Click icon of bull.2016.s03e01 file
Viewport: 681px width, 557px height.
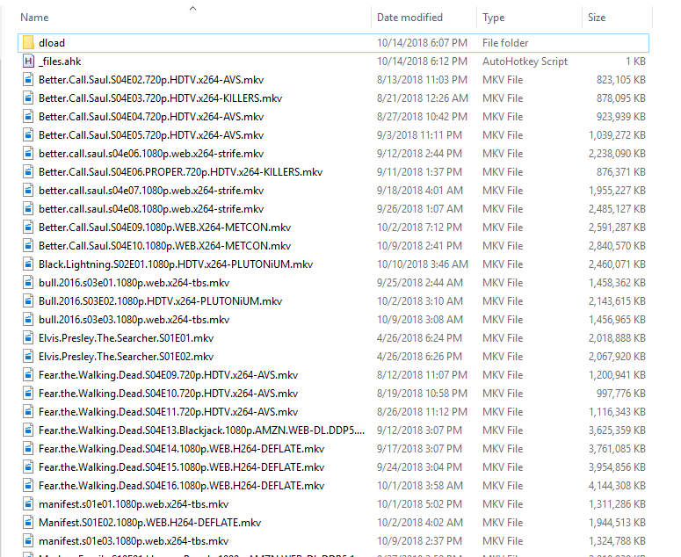coord(28,283)
